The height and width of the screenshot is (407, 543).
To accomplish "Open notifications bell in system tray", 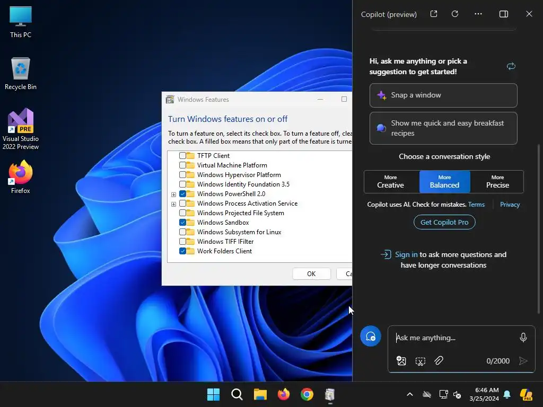I will (x=507, y=394).
